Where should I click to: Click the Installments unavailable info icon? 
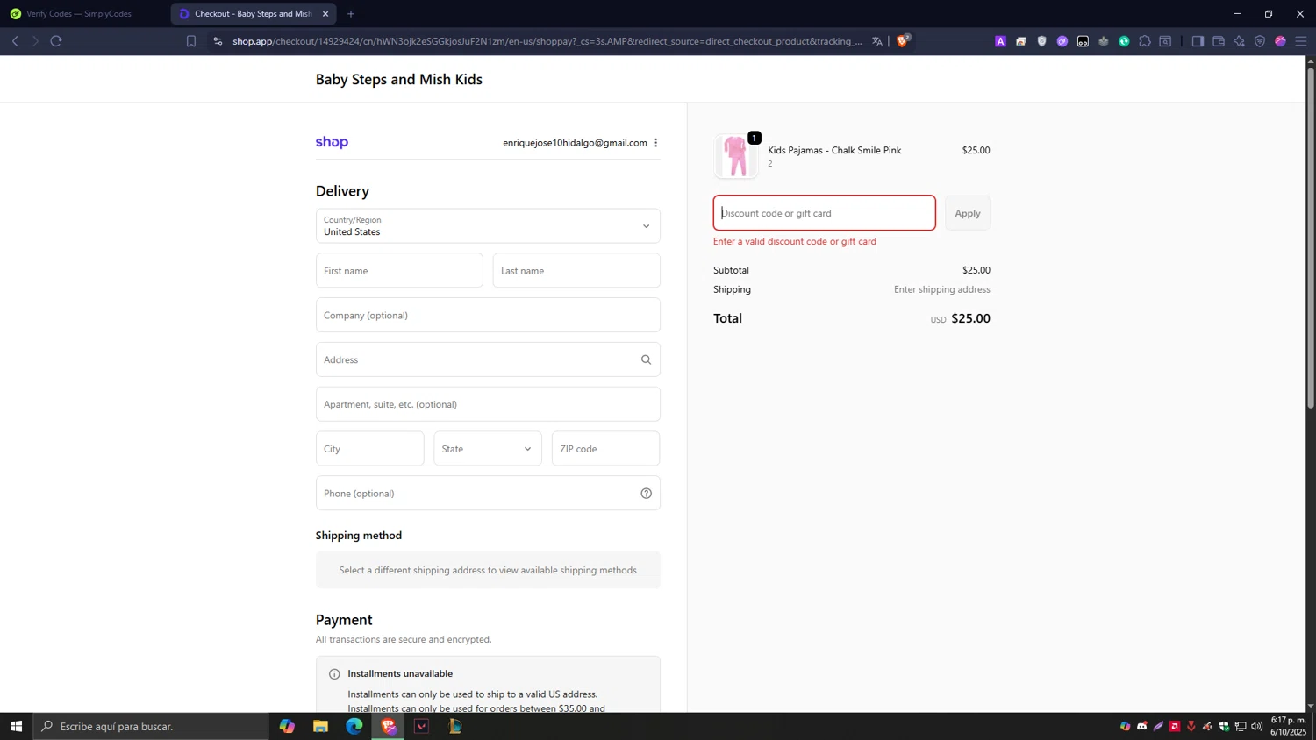[x=334, y=674]
